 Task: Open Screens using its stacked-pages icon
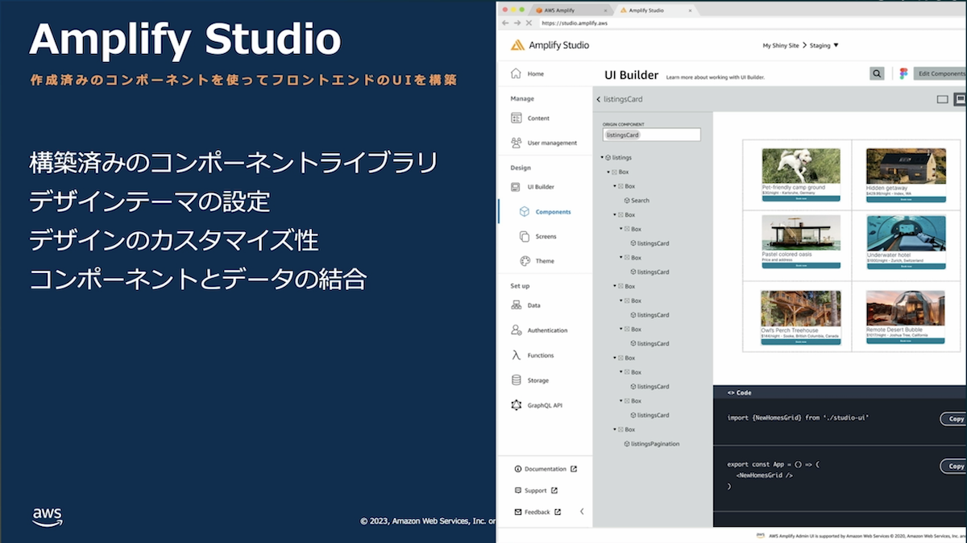[525, 237]
